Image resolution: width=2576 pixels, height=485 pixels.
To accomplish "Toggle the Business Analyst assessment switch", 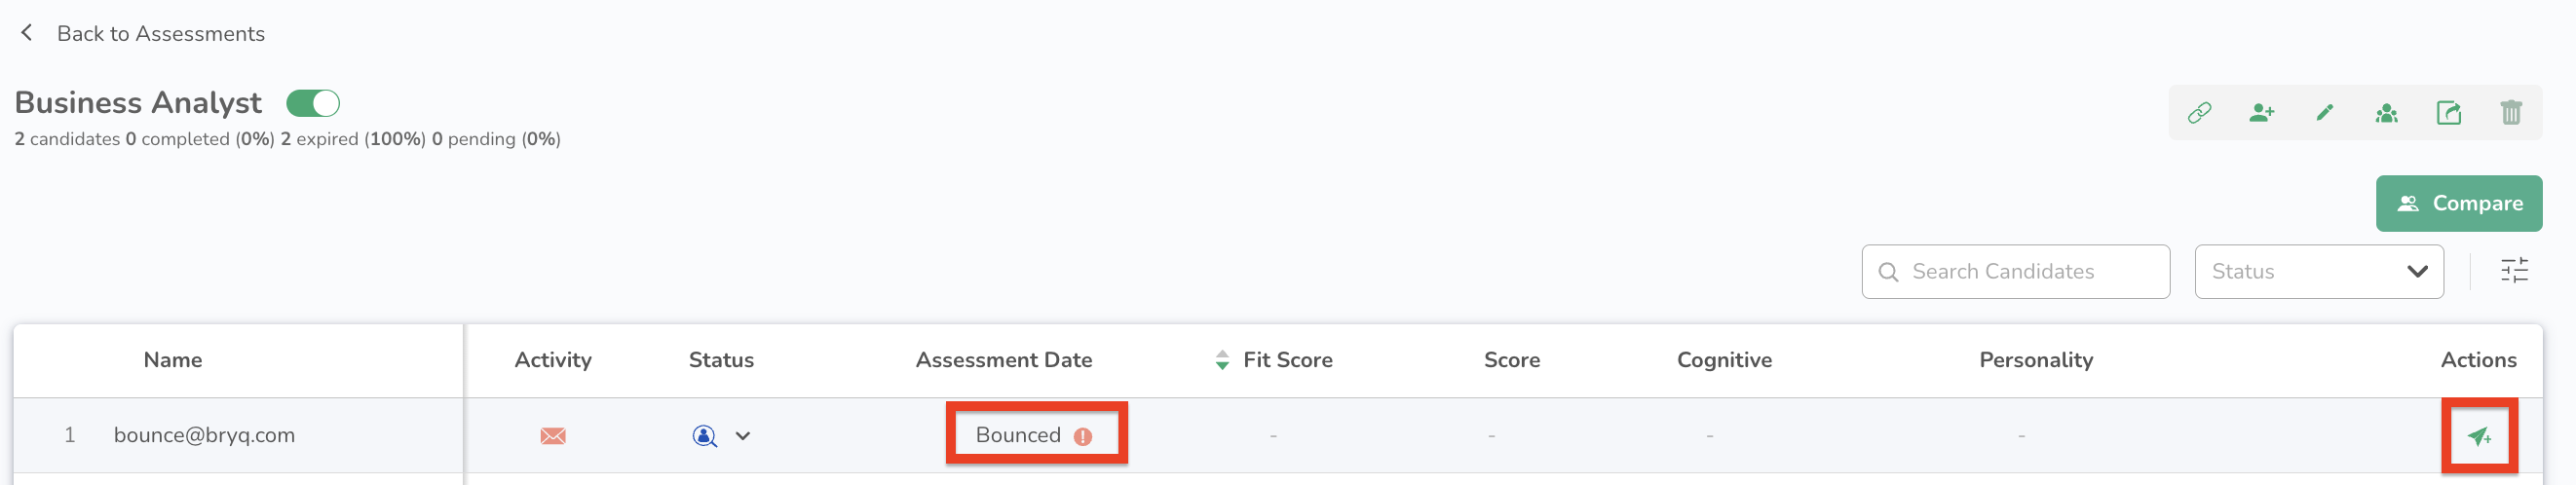I will click(313, 103).
